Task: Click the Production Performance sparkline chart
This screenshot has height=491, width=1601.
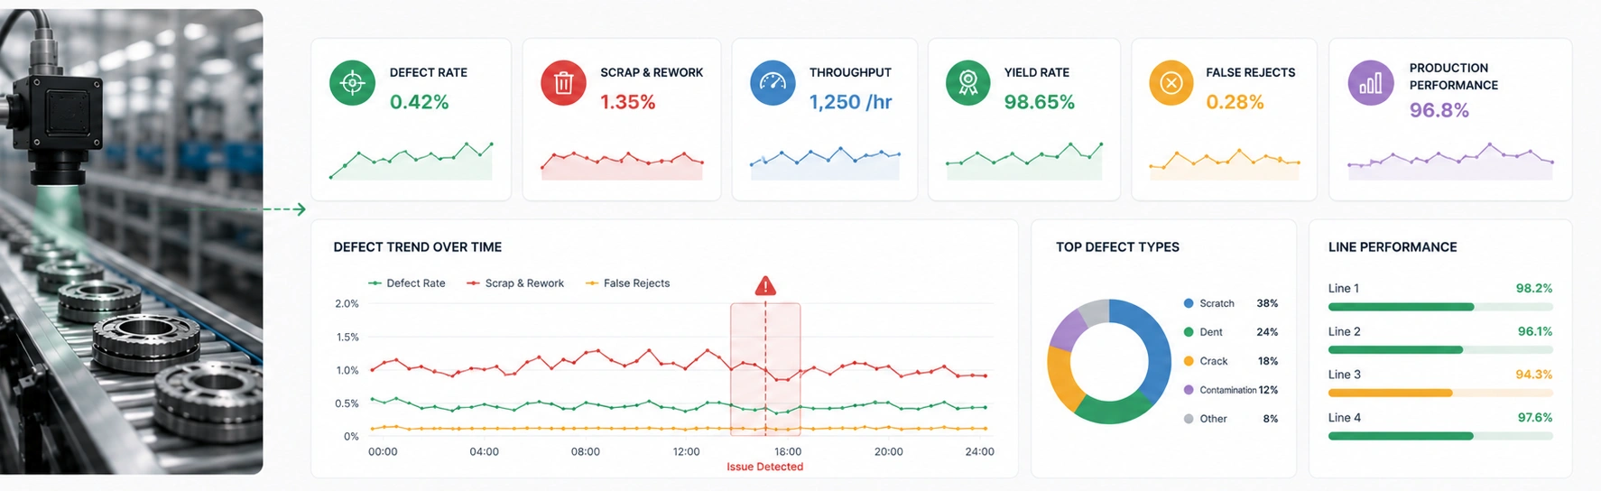Action: 1450,161
